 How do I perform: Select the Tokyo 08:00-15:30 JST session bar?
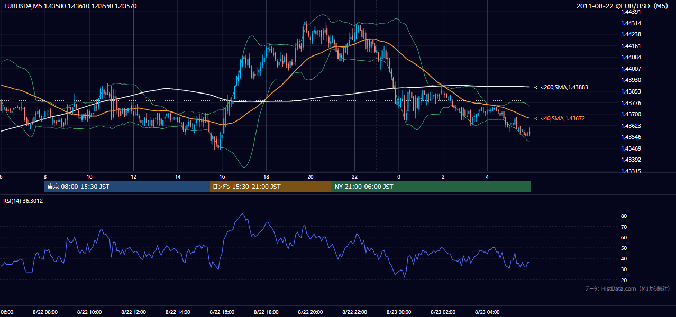[x=127, y=187]
